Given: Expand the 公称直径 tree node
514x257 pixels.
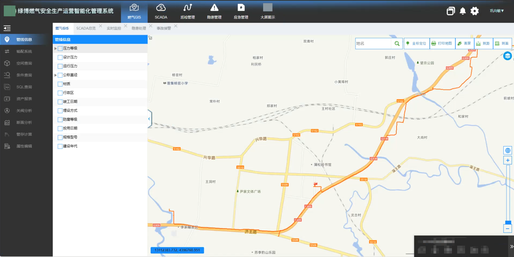Looking at the screenshot, I should point(56,75).
